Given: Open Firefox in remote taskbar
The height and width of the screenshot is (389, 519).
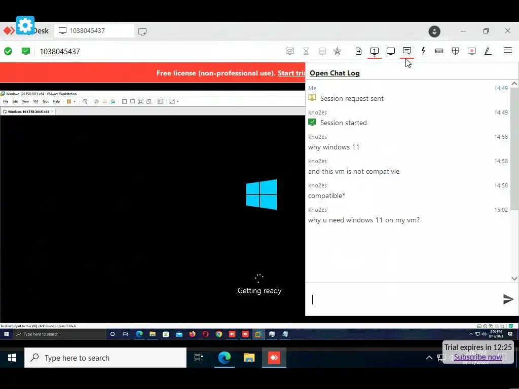Looking at the screenshot, I should tap(192, 334).
